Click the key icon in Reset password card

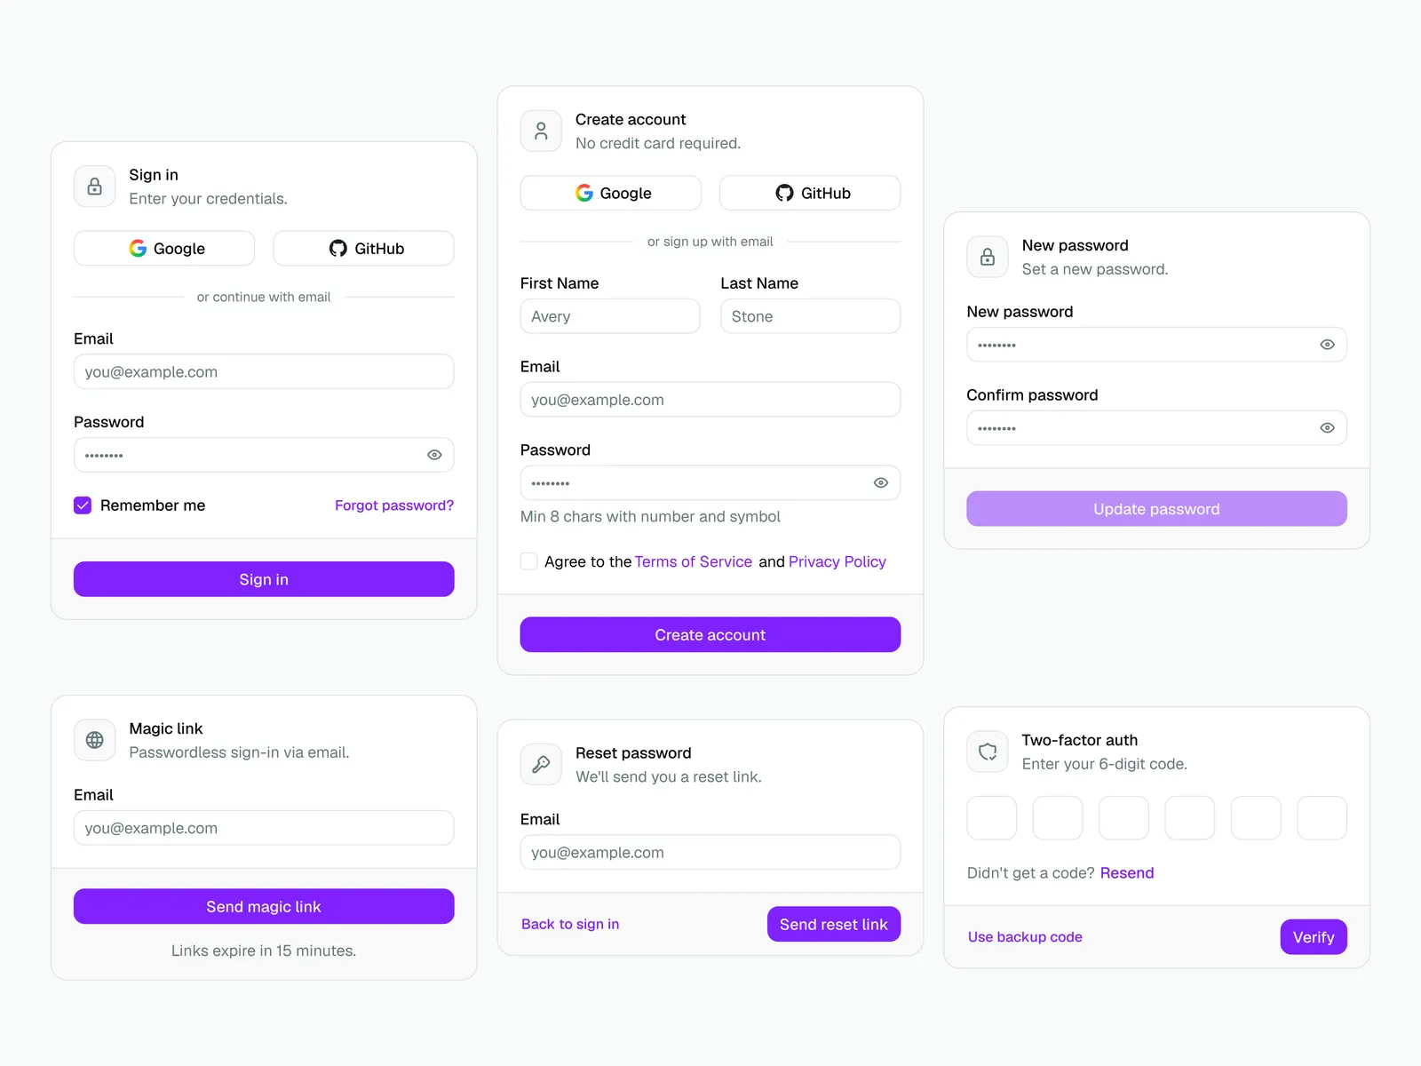tap(541, 764)
